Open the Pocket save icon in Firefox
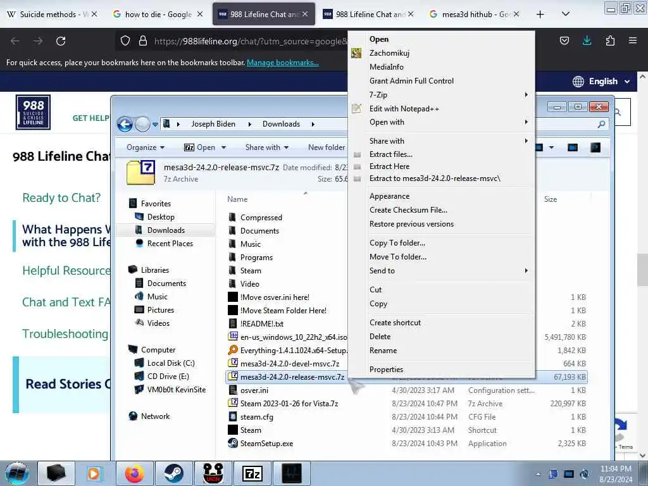The height and width of the screenshot is (486, 648). tap(564, 40)
